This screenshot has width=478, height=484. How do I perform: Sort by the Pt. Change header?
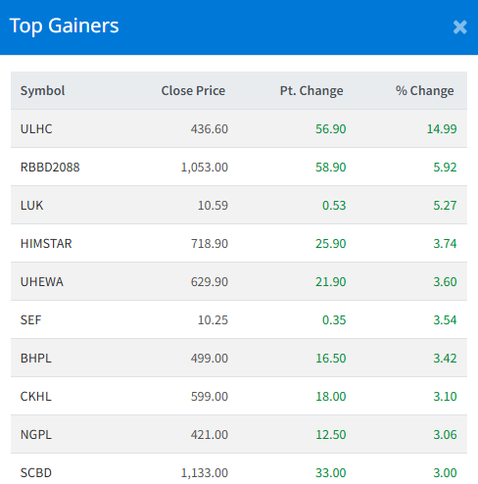coord(311,90)
